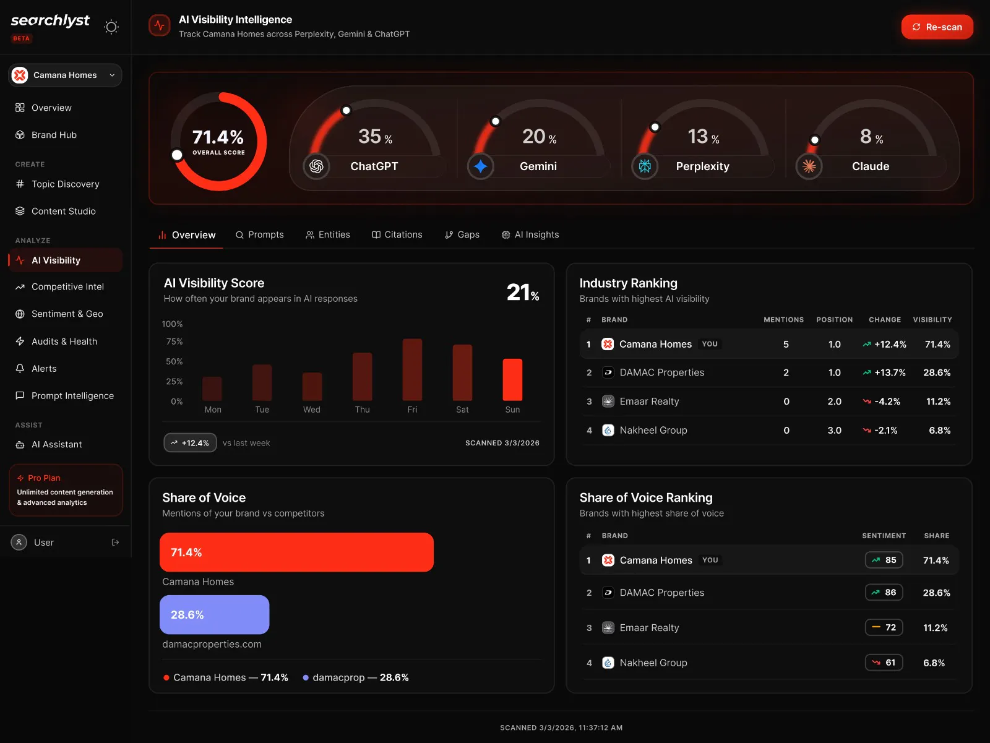Image resolution: width=990 pixels, height=743 pixels.
Task: Open the Camana Homes brand dropdown
Action: click(x=65, y=75)
